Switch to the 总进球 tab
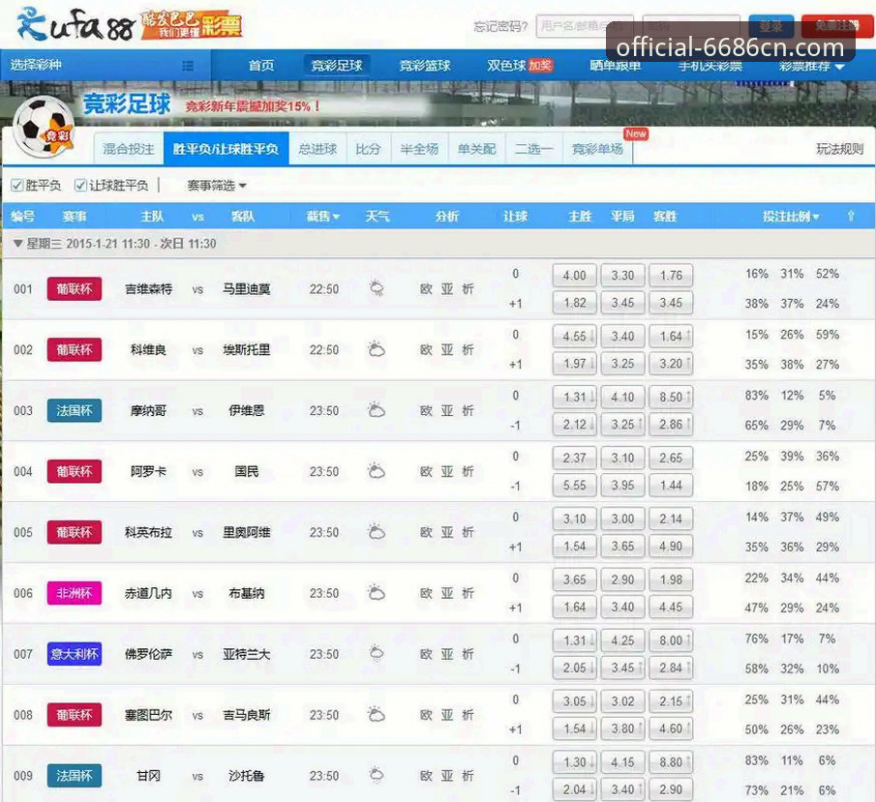876x802 pixels. click(317, 149)
